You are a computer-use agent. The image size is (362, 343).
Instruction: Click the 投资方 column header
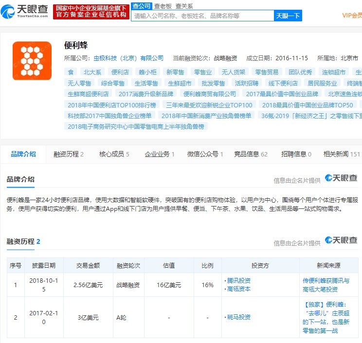[x=260, y=266]
